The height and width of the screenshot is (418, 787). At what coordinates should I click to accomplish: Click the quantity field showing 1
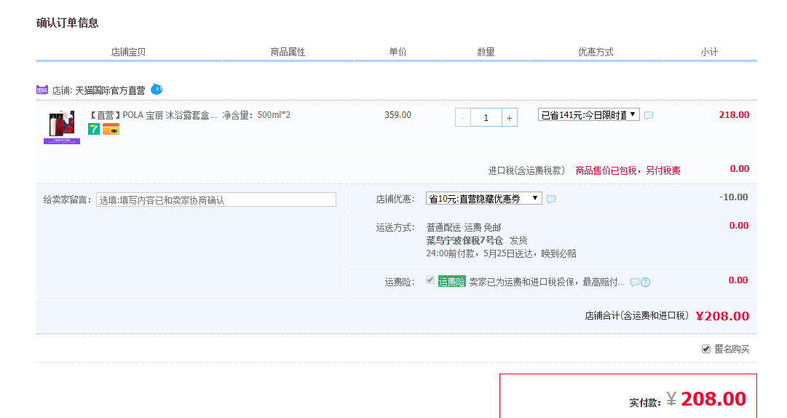[x=486, y=117]
